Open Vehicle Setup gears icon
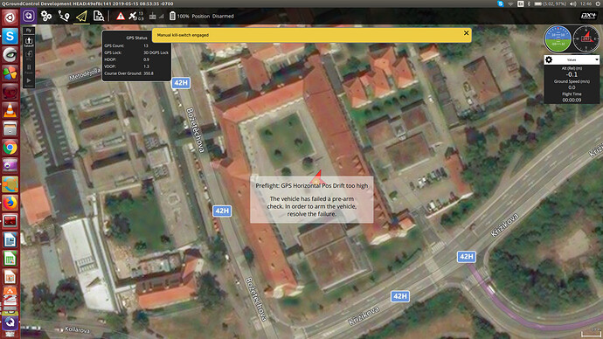Viewport: 603px width, 339px height. click(x=46, y=16)
